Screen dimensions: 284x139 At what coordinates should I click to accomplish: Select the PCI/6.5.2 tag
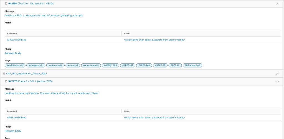pyautogui.click(x=175, y=65)
